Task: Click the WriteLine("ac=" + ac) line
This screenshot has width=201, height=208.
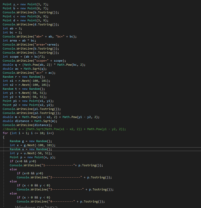Action: [x=29, y=73]
